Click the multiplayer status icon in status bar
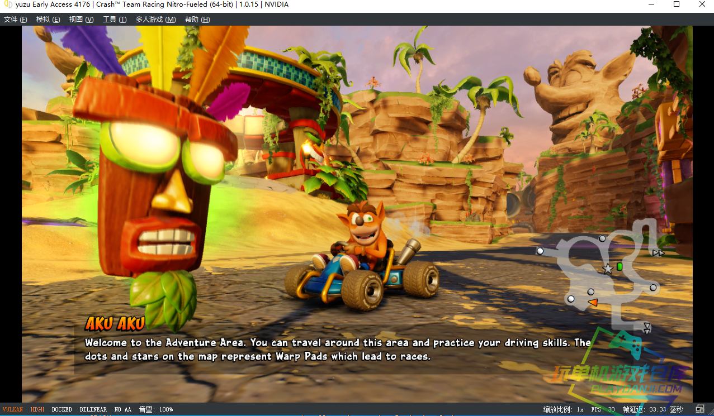Image resolution: width=714 pixels, height=416 pixels. [x=699, y=409]
